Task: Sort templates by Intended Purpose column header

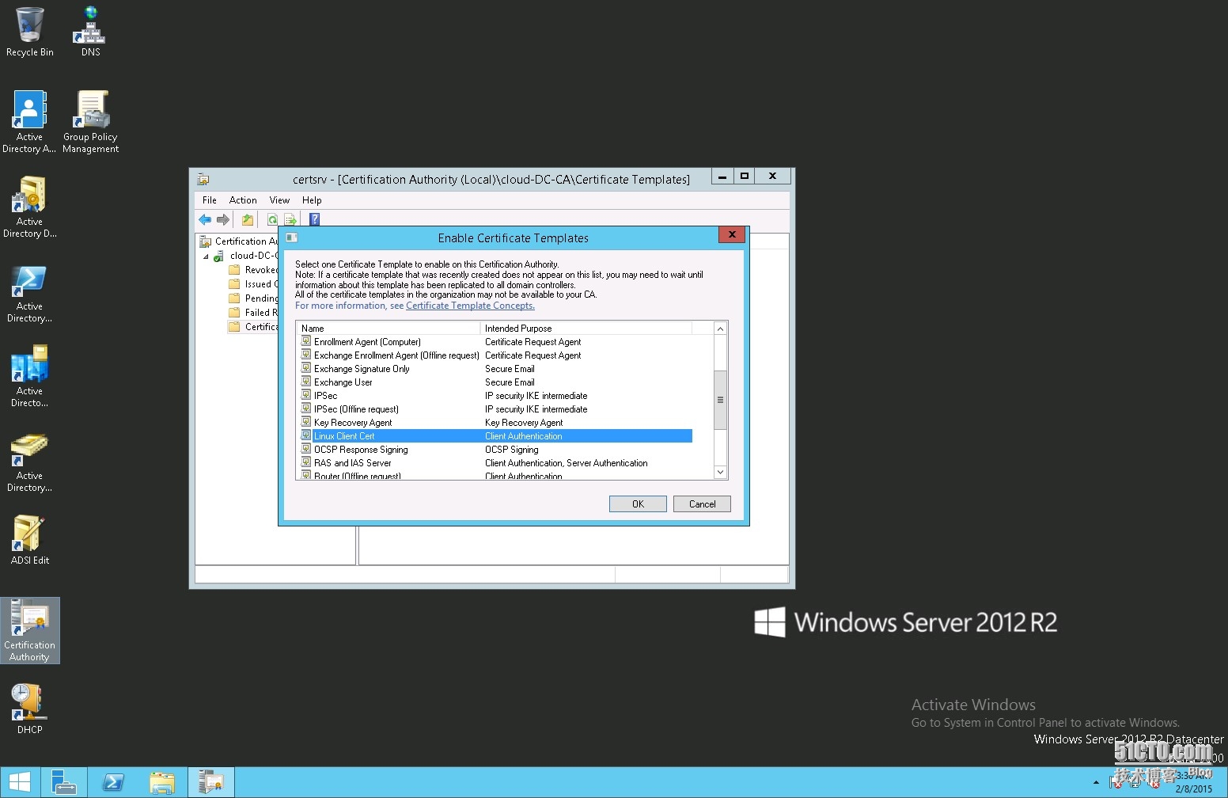Action: tap(586, 328)
